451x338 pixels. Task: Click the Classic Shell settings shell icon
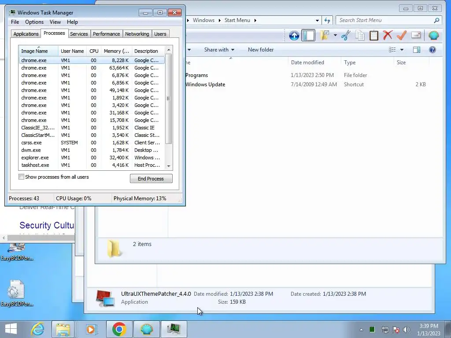(x=433, y=35)
